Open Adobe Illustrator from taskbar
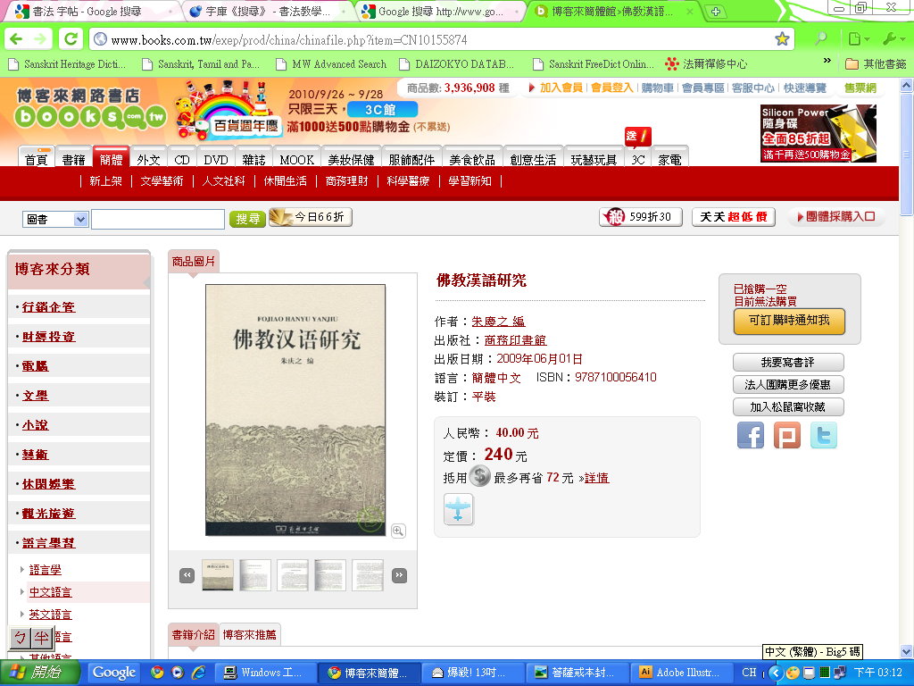 [680, 673]
